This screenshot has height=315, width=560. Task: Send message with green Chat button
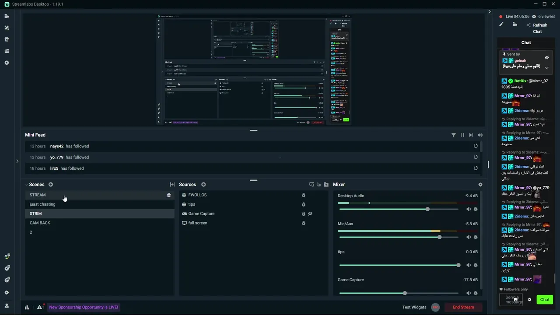[x=545, y=300]
